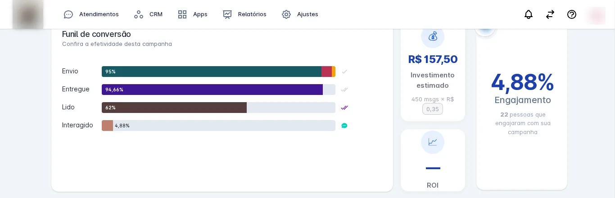Open the help question mark icon

click(572, 14)
